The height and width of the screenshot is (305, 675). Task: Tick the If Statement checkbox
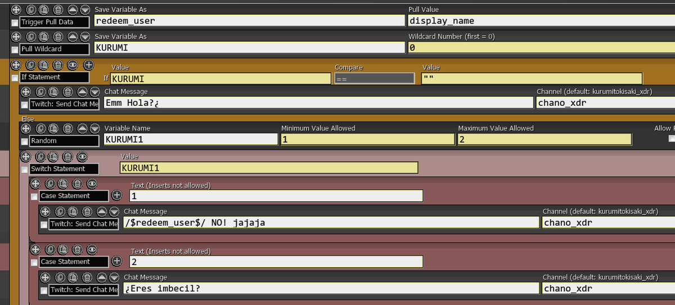click(x=15, y=78)
